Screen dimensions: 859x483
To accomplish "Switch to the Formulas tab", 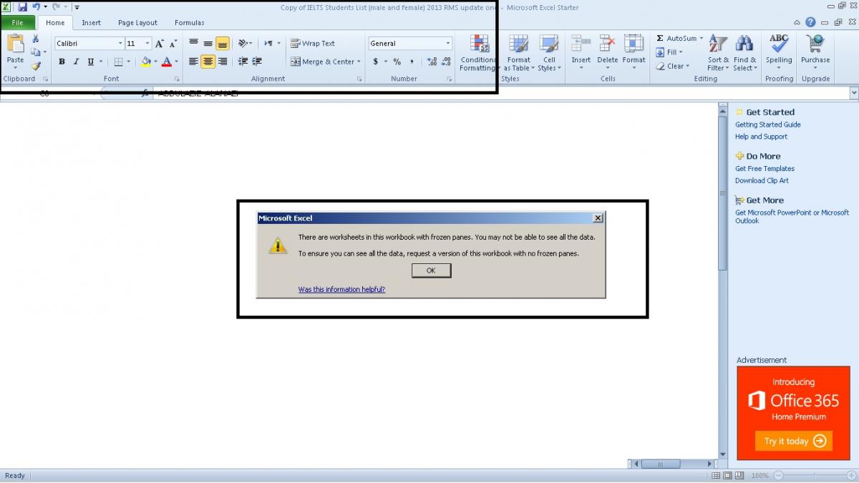I will (189, 23).
